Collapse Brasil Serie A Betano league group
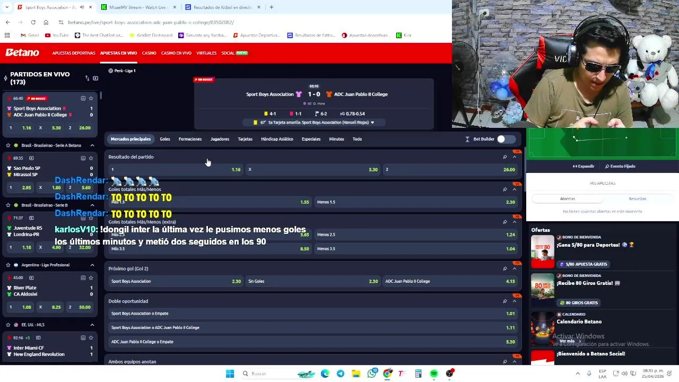Screen dimensions: 679x382 92,145
